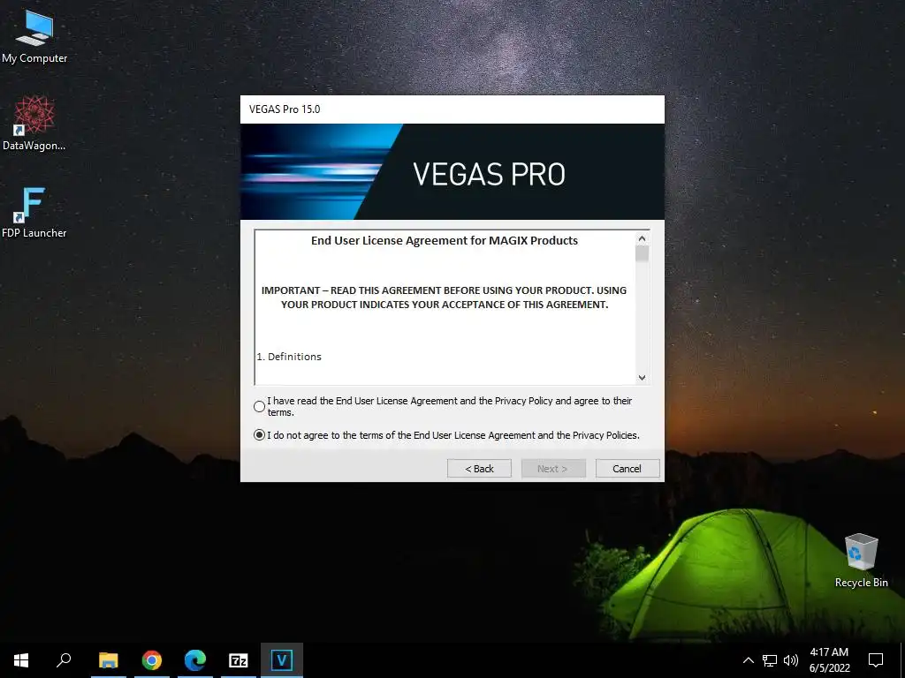Open the DataWagon desktop shortcut
905x678 pixels.
[x=34, y=124]
